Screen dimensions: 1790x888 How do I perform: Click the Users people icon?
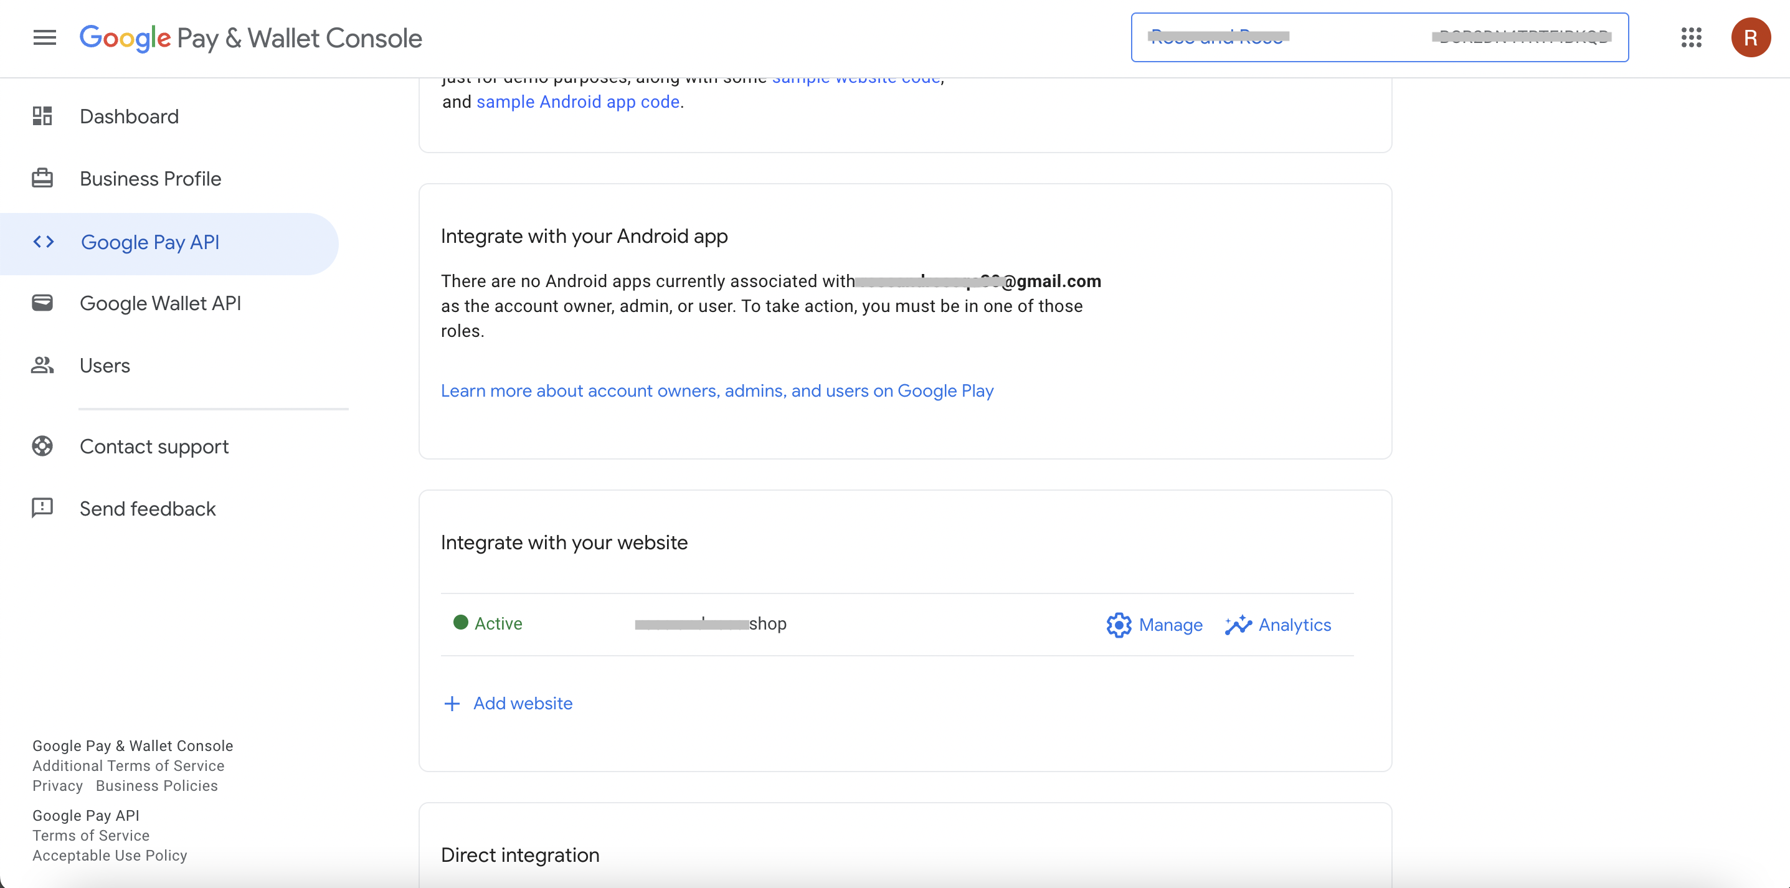point(42,366)
